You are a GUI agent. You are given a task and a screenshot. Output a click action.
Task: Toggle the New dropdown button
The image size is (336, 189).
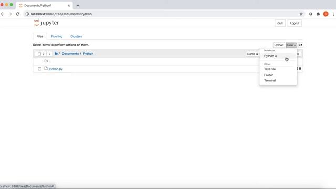[291, 45]
